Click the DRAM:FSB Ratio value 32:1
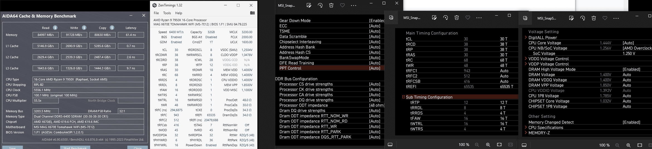This screenshot has height=149, width=652. point(131,111)
